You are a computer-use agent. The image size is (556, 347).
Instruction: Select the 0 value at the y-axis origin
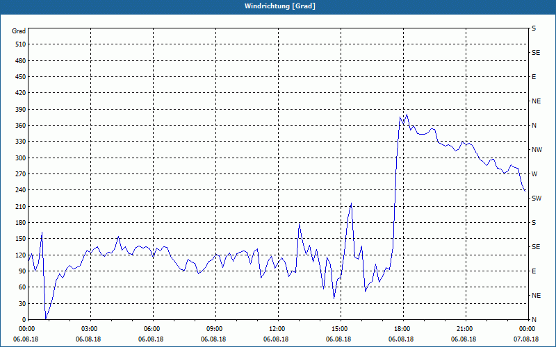(x=24, y=320)
